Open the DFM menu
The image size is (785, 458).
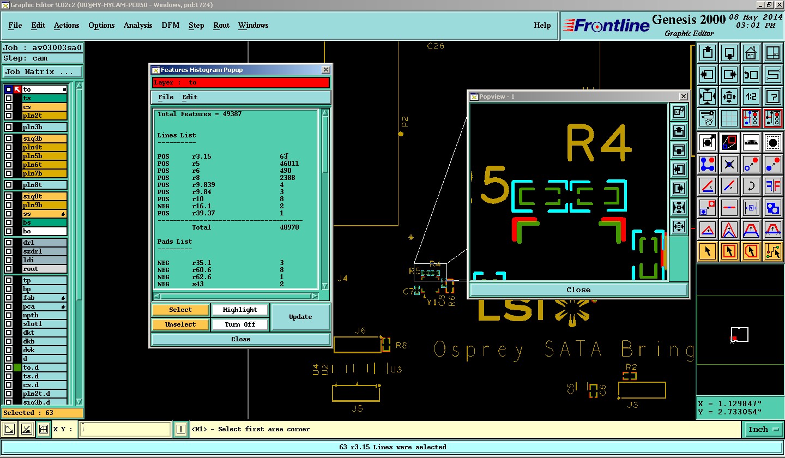171,25
